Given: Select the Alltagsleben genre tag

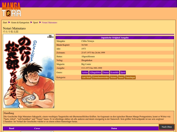Looking at the screenshot, I should pos(95,72).
